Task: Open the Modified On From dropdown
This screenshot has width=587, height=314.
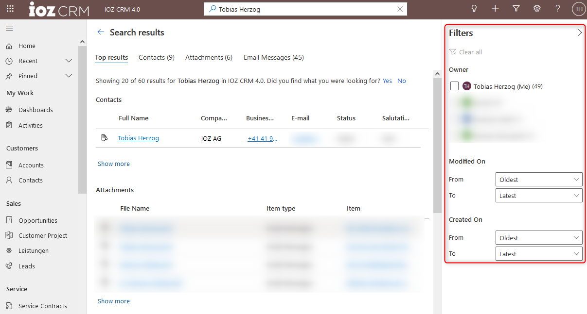Action: click(x=539, y=180)
